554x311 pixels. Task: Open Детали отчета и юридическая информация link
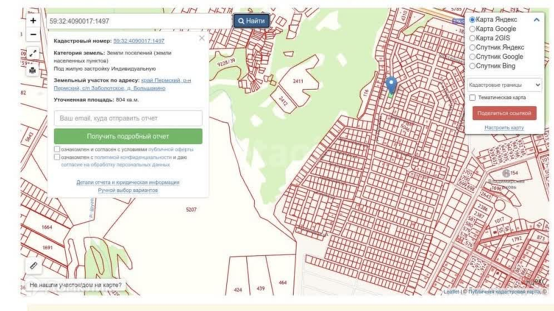tap(128, 182)
